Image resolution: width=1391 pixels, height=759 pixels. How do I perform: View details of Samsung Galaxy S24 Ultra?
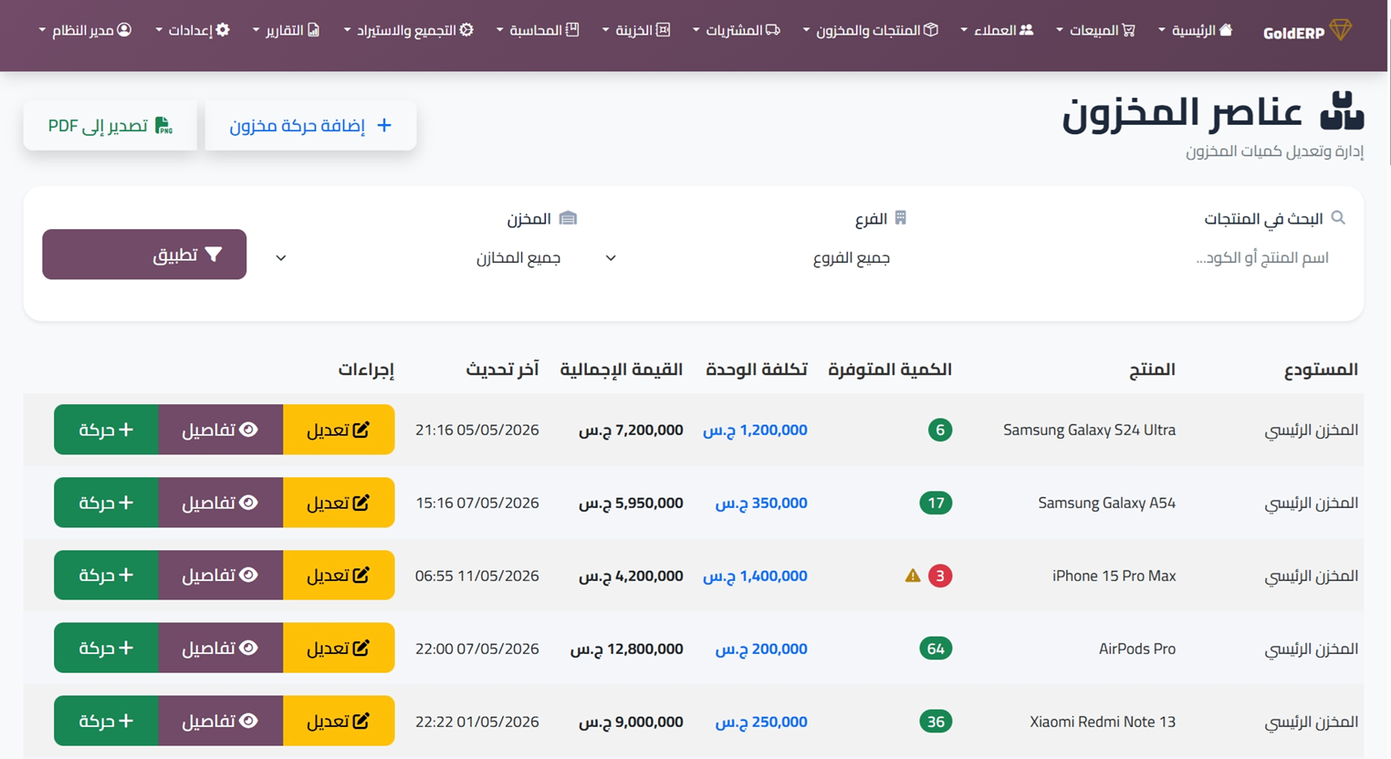click(x=220, y=430)
